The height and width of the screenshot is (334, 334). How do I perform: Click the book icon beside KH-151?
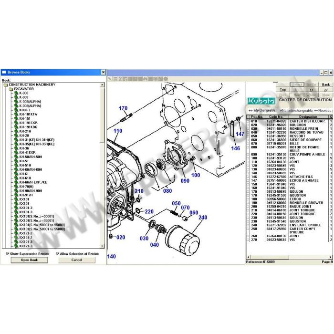click(16, 118)
